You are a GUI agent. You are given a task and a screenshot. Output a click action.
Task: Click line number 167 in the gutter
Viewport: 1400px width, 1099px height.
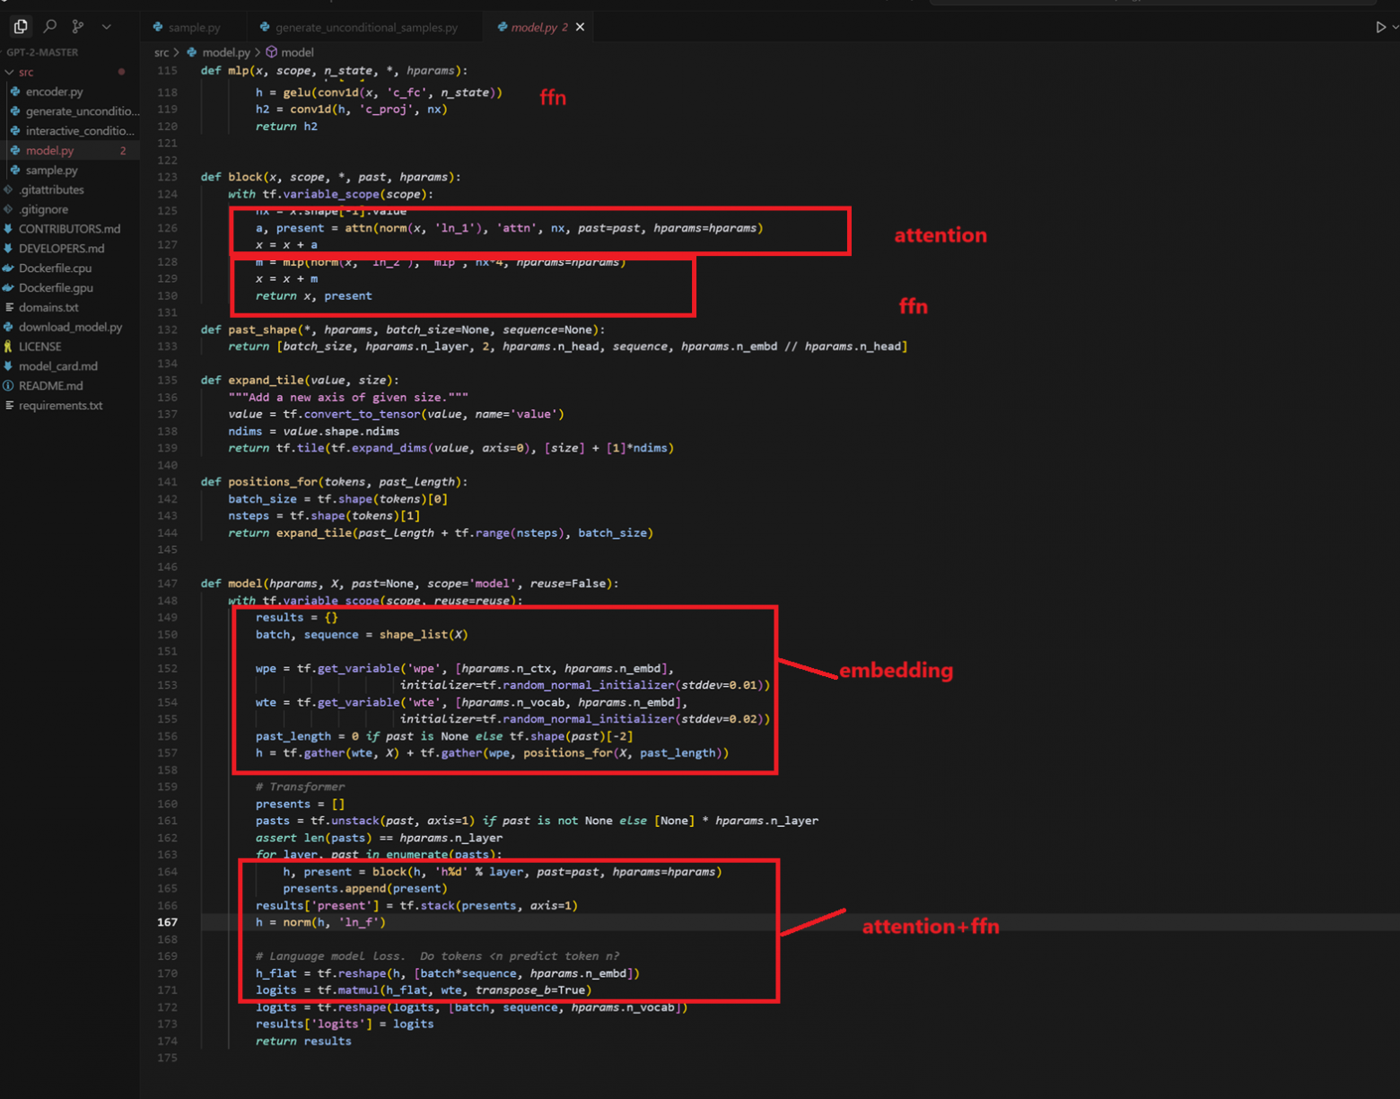pos(167,922)
